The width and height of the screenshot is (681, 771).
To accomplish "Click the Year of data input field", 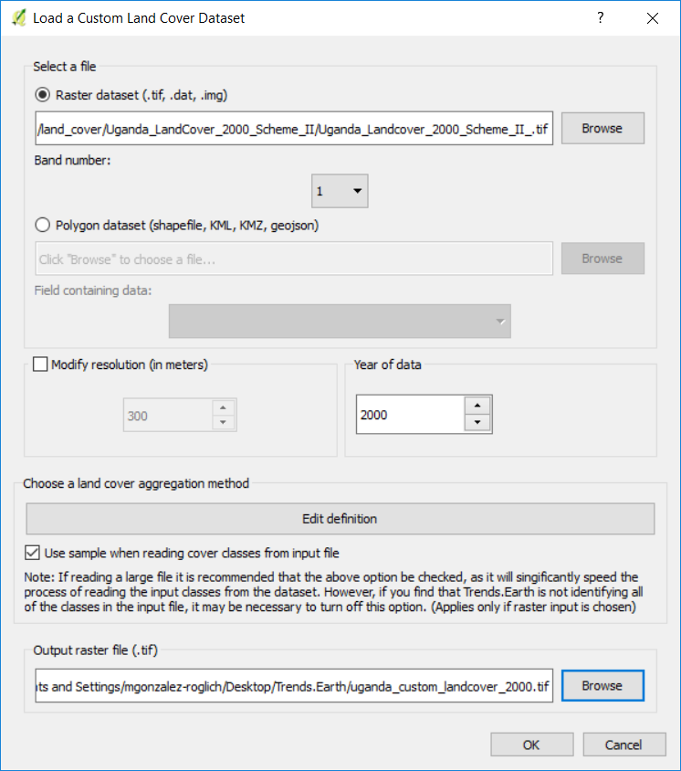I will [x=411, y=415].
